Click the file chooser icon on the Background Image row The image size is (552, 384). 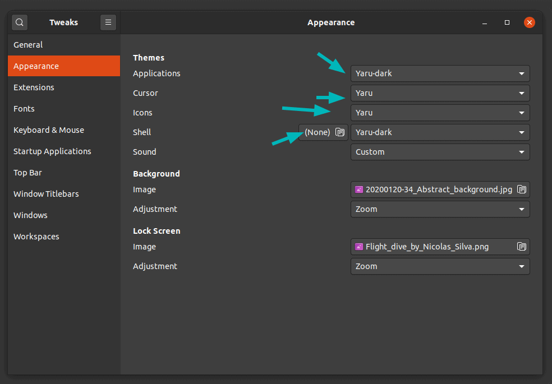pos(521,189)
